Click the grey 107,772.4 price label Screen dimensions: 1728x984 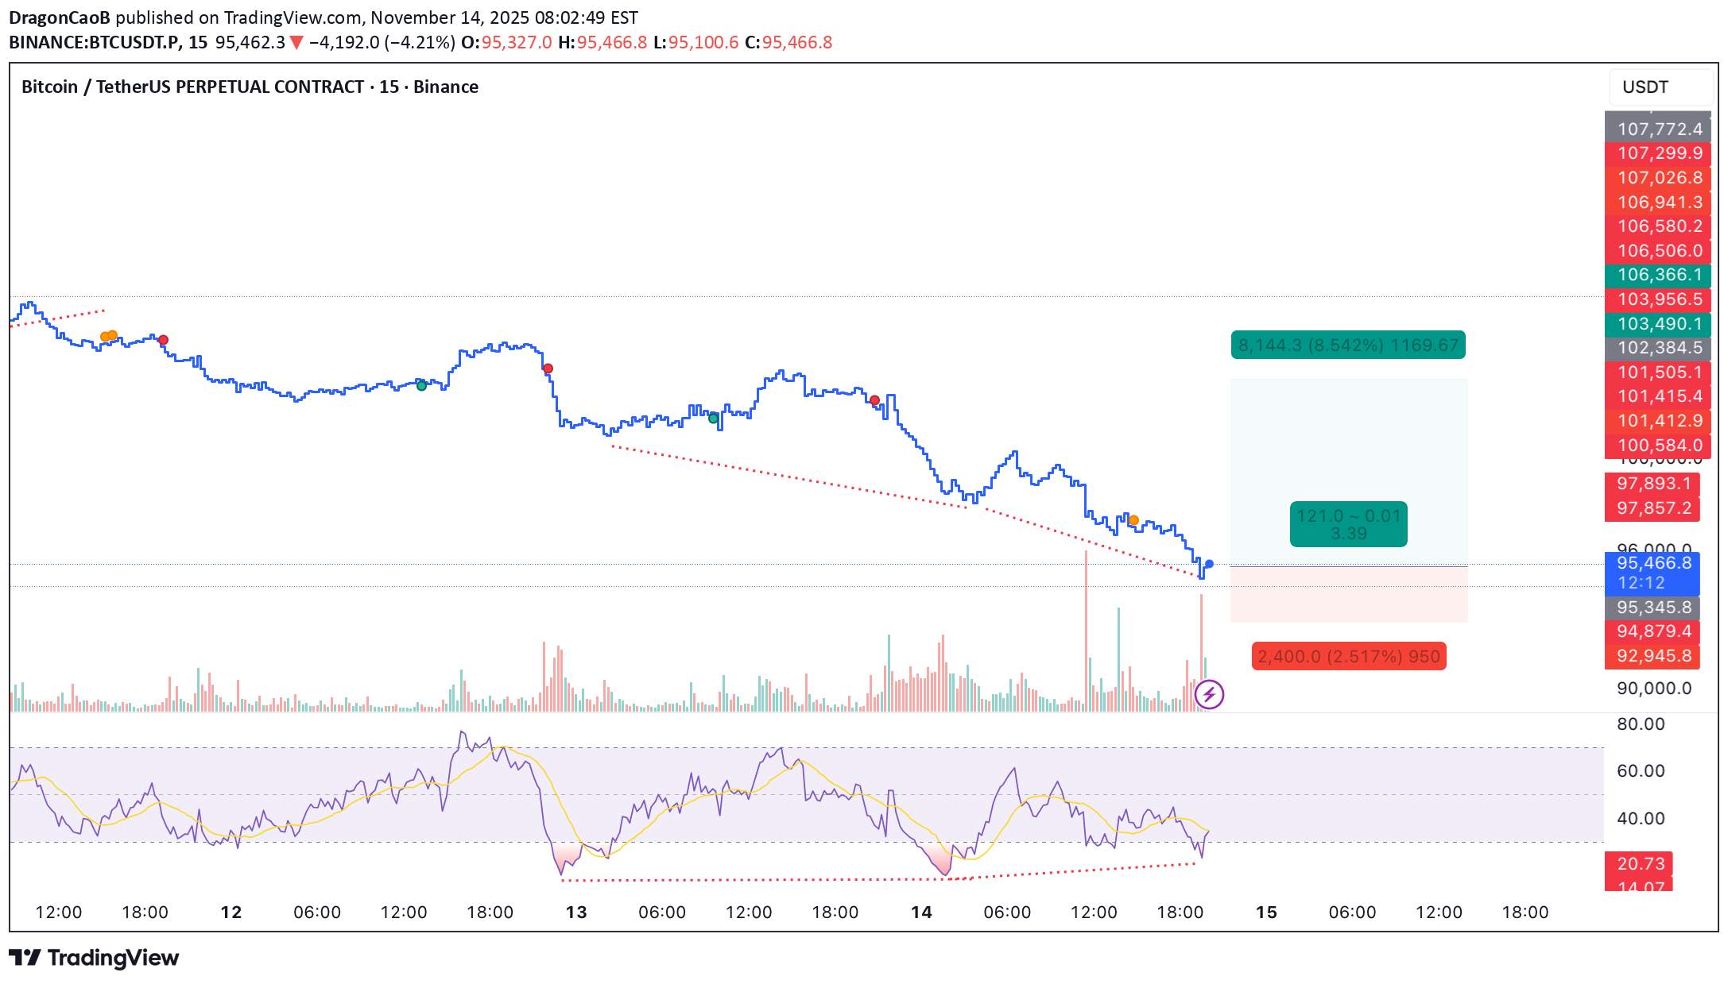pos(1659,129)
